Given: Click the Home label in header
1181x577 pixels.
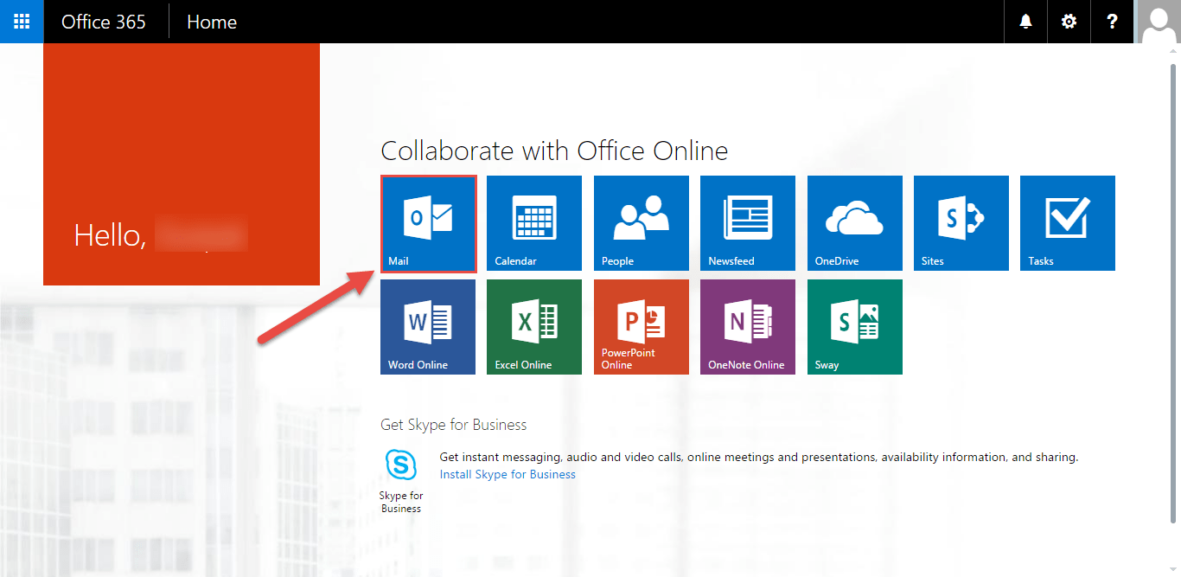Looking at the screenshot, I should tap(212, 22).
